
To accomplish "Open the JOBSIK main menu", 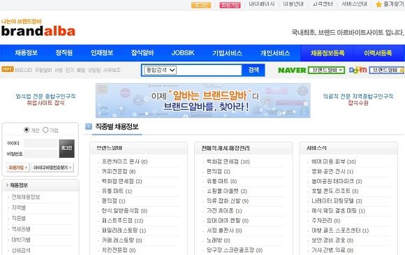I will (x=183, y=53).
